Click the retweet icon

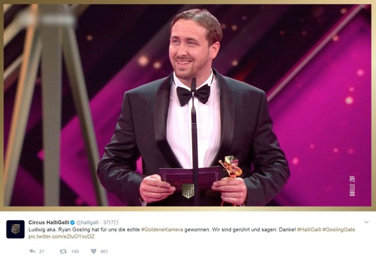(63, 252)
